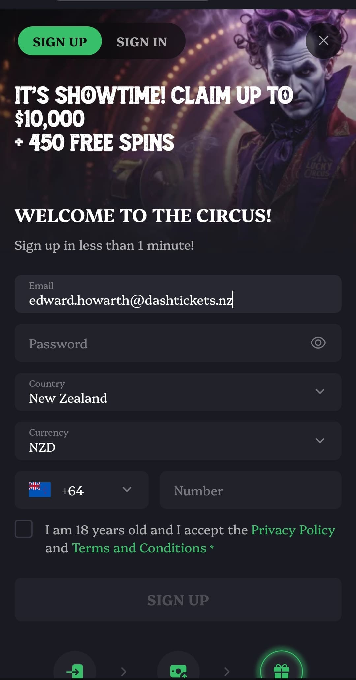Tick the 18 years old agreement checkbox
The width and height of the screenshot is (356, 680).
(24, 529)
